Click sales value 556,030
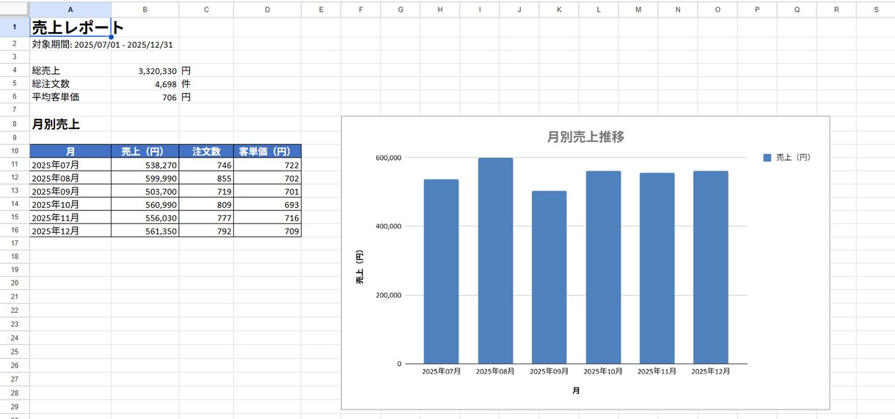This screenshot has width=895, height=419. click(145, 218)
